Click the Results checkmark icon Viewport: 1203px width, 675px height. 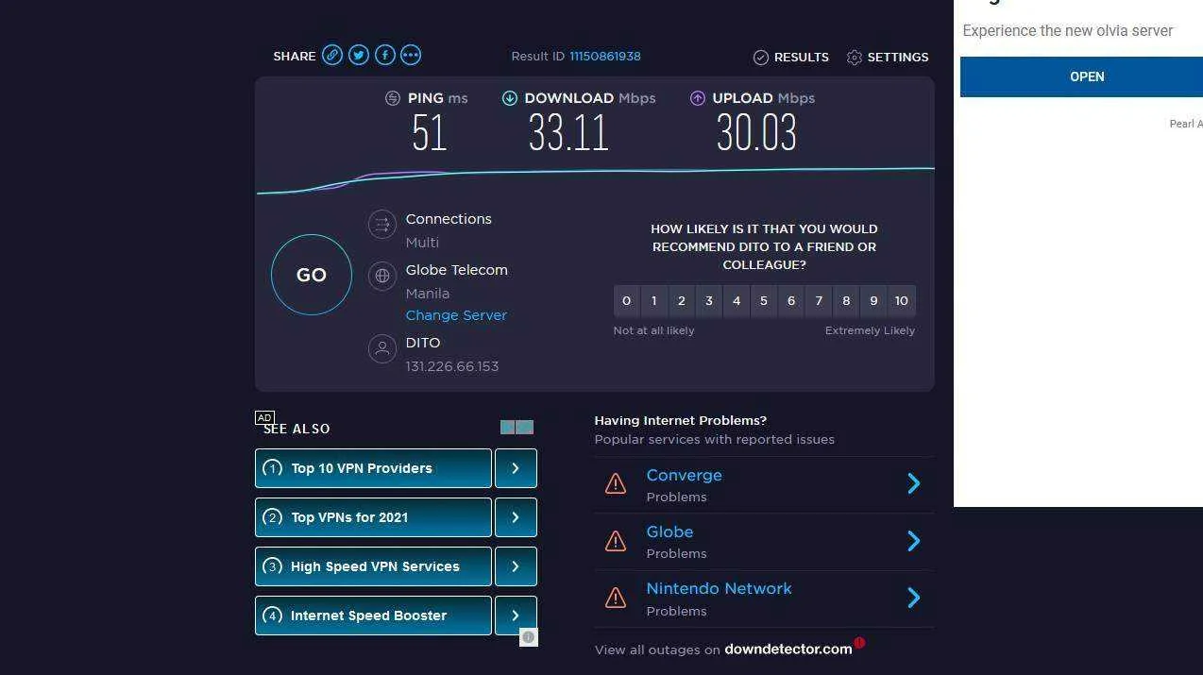coord(761,58)
